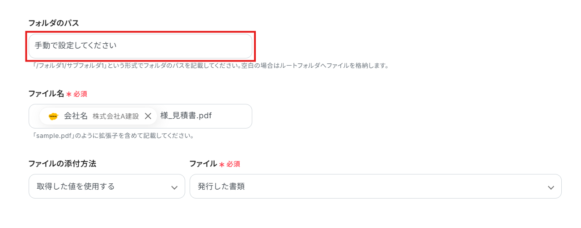581x228 pixels.
Task: Click the 必須 marker beside ファイル
Action: 233,164
